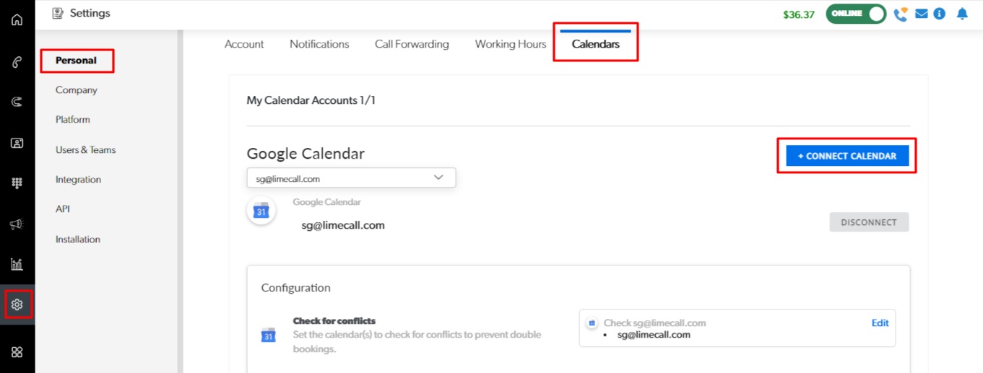
Task: Click the $36.37 account balance
Action: tap(798, 14)
